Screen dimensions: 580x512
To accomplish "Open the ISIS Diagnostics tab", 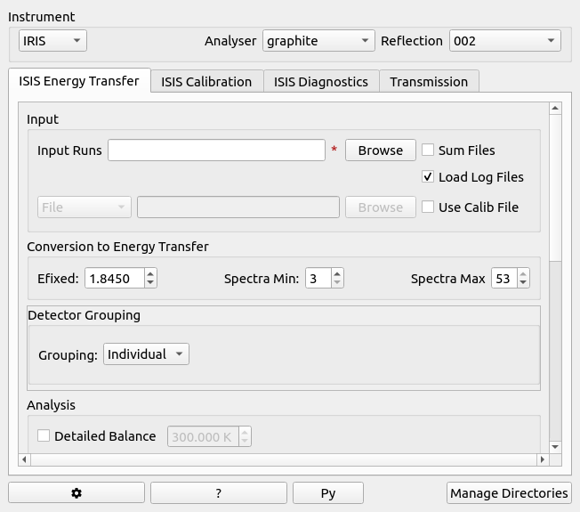I will (x=320, y=82).
